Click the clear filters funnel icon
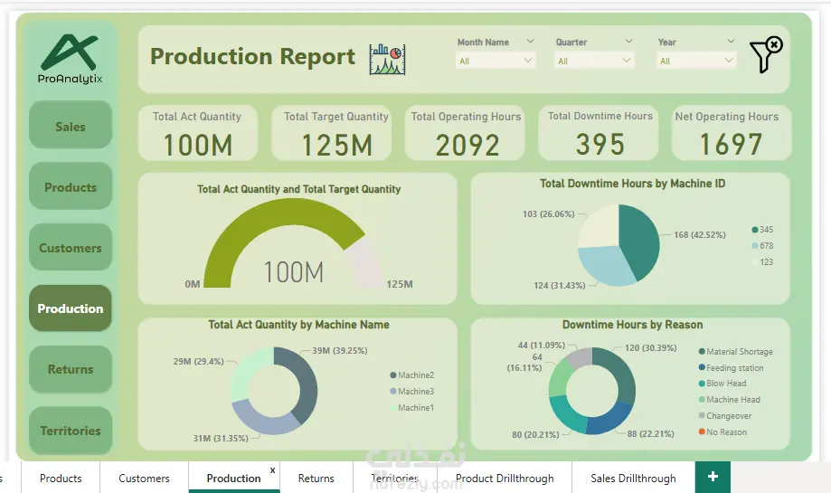Image resolution: width=831 pixels, height=493 pixels. (765, 56)
